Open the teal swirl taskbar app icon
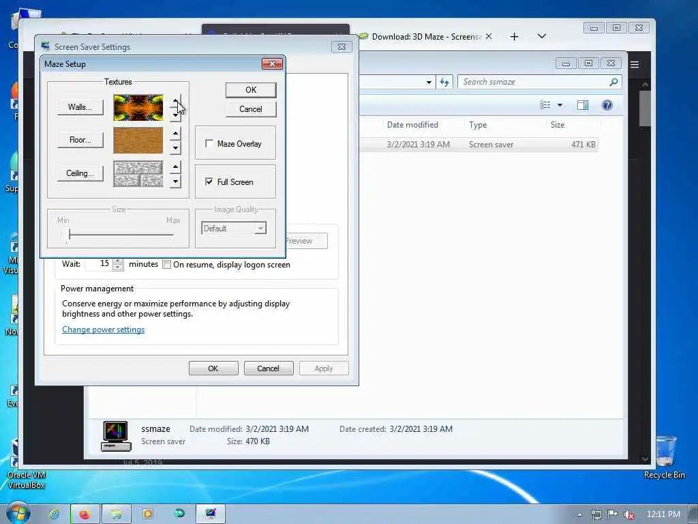The width and height of the screenshot is (698, 524). tap(179, 514)
